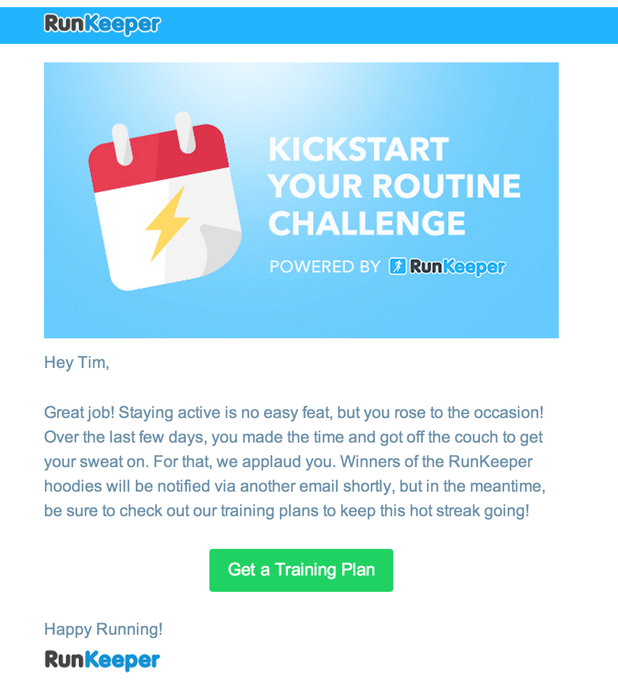Viewport: 618px width, 692px height.
Task: Click the Happy Running! sign-off text
Action: [x=103, y=629]
